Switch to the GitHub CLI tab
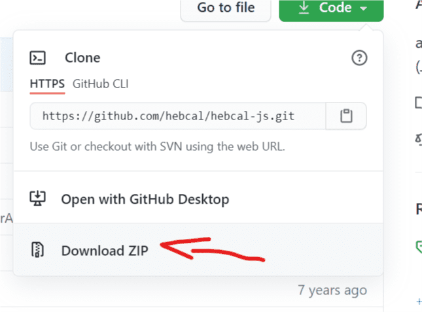422x312 pixels. click(101, 84)
